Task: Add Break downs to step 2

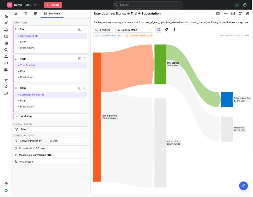Action: tap(26, 77)
